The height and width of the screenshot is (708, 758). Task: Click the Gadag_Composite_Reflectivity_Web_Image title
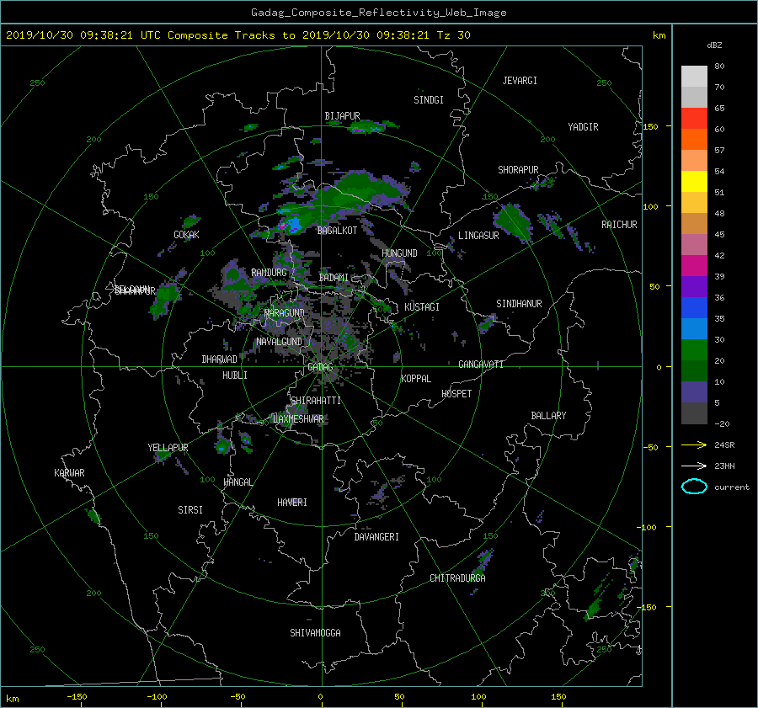378,13
